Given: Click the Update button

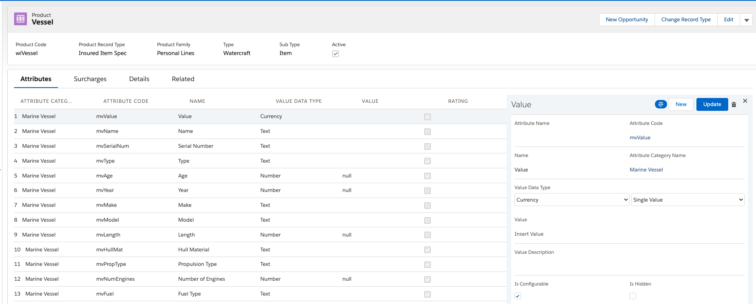Looking at the screenshot, I should 712,104.
